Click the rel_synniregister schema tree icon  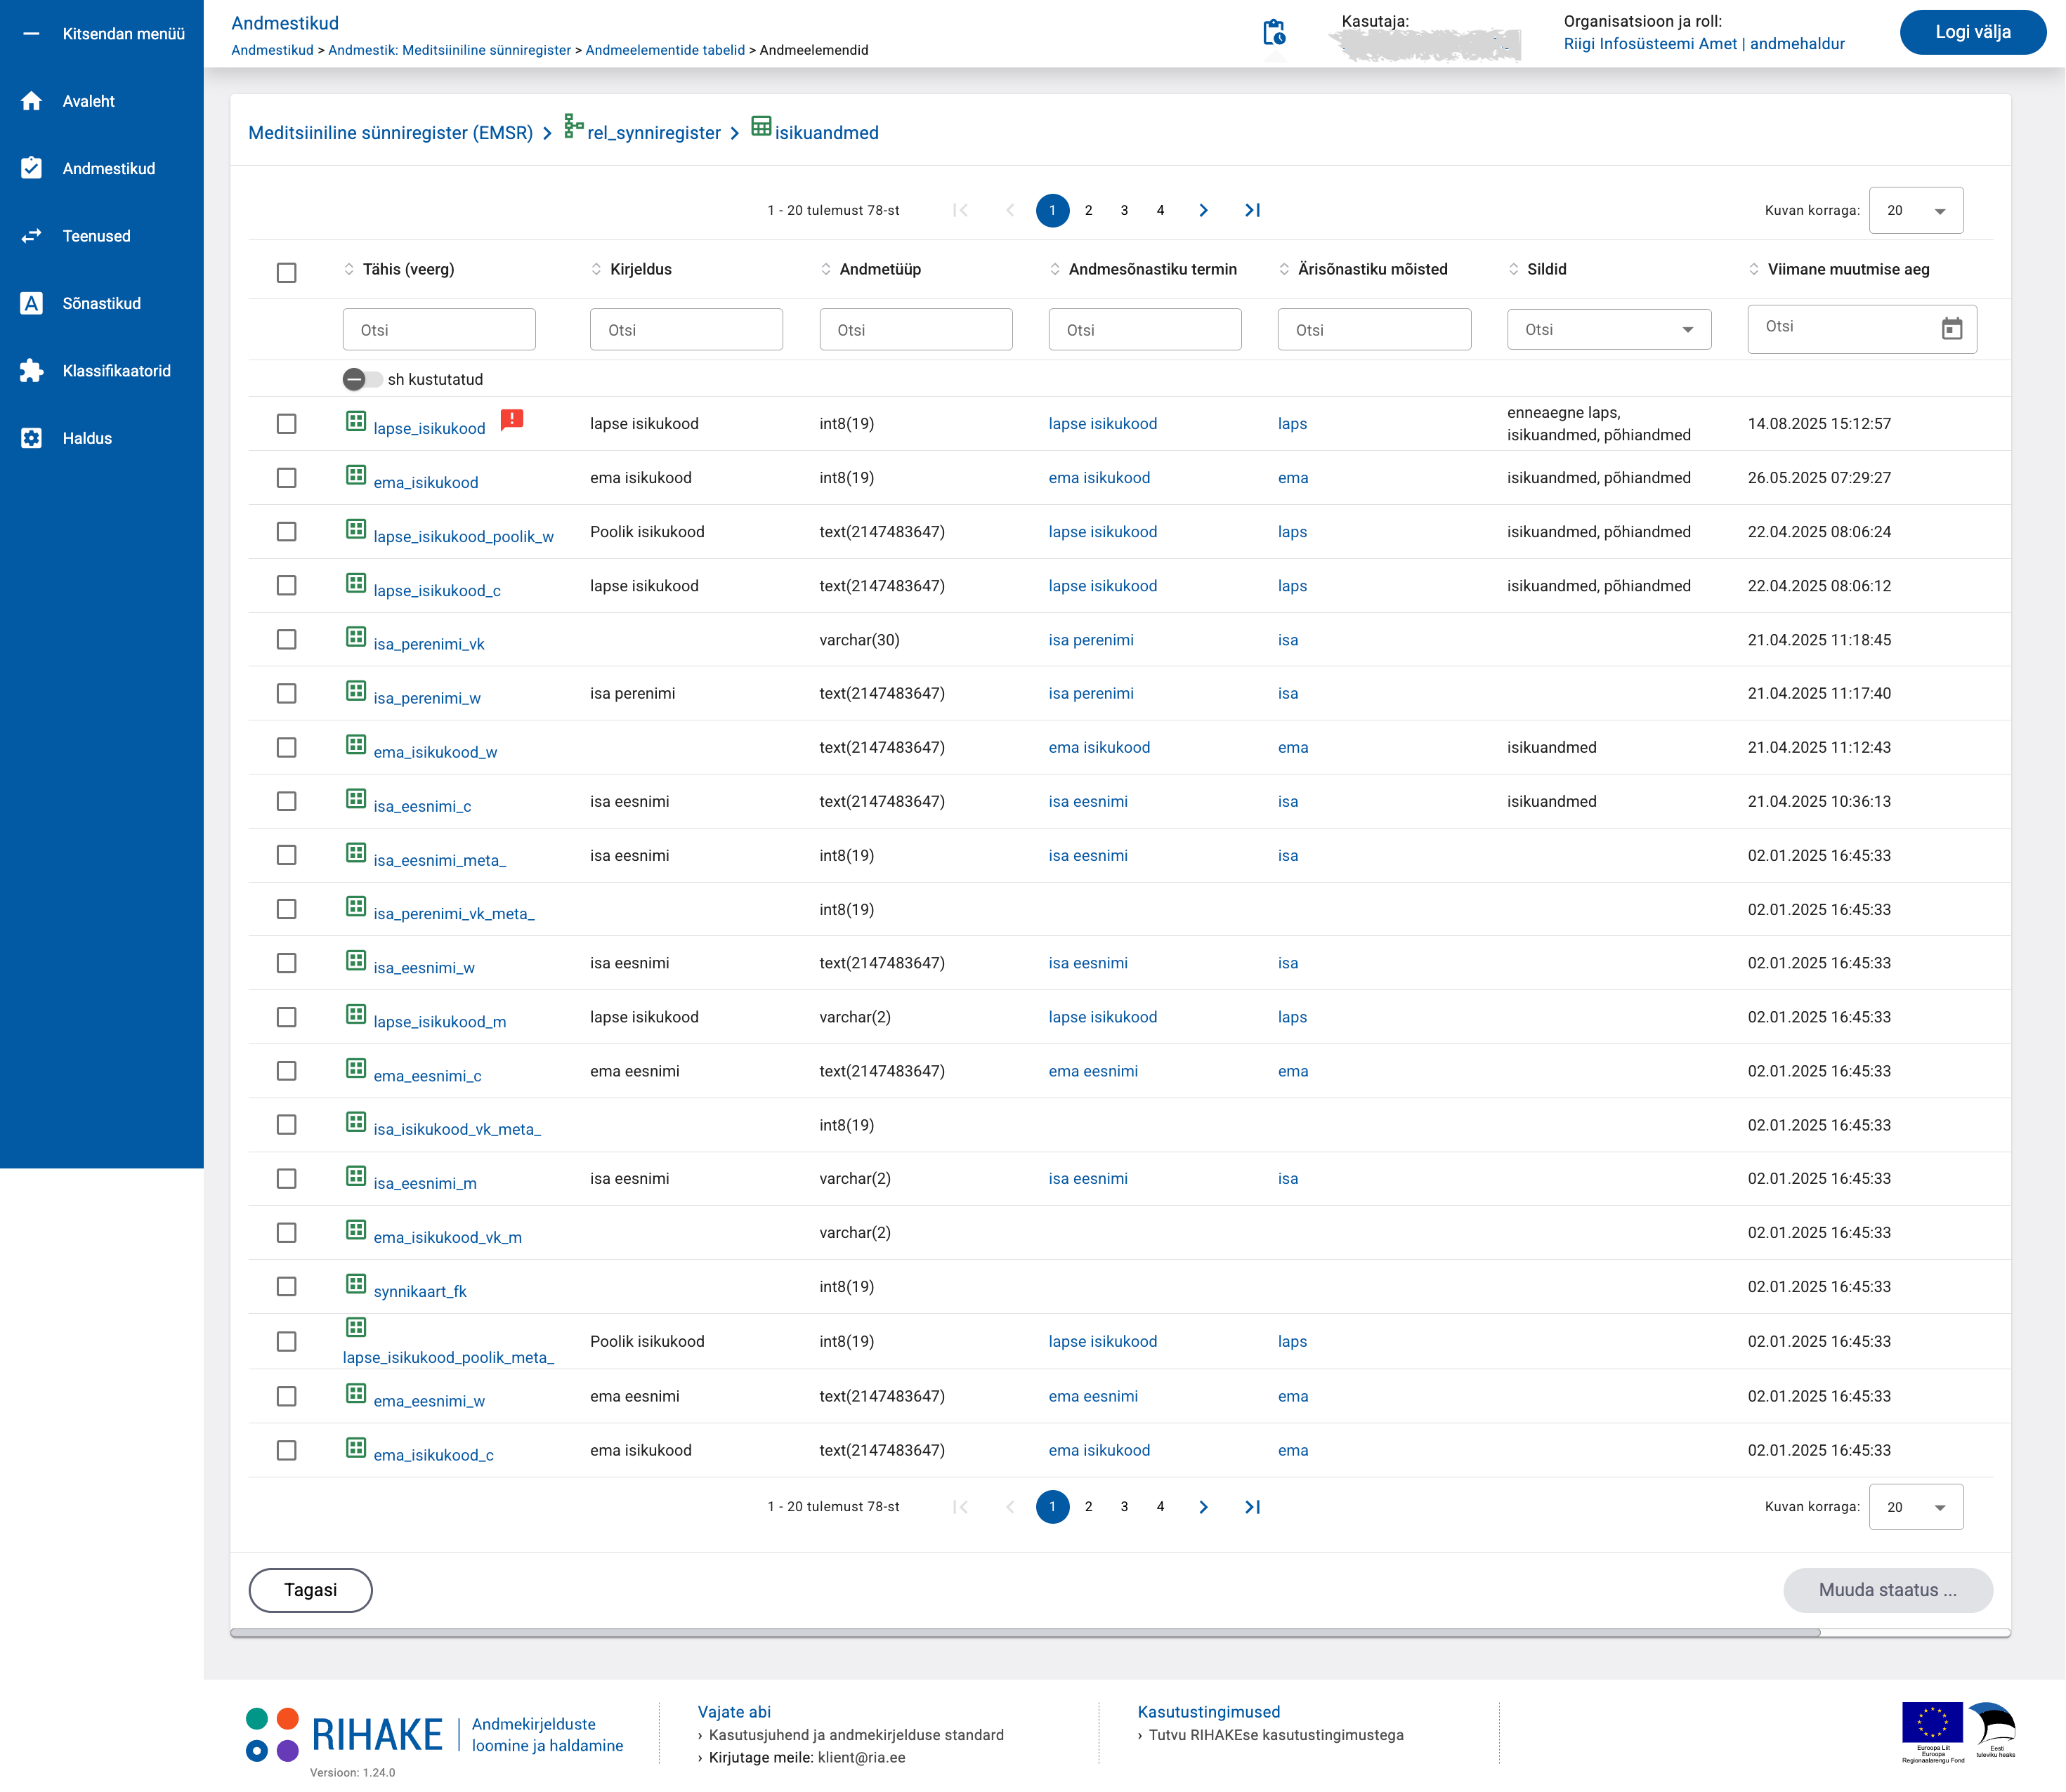point(573,126)
